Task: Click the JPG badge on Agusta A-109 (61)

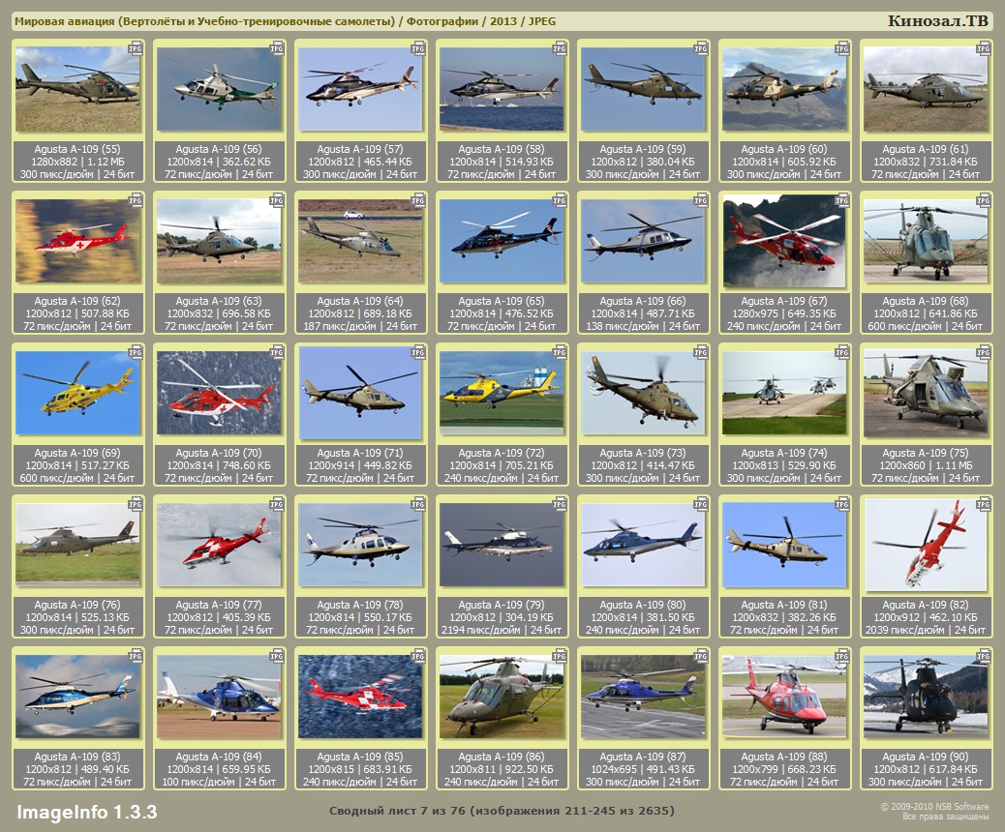Action: pyautogui.click(x=984, y=47)
